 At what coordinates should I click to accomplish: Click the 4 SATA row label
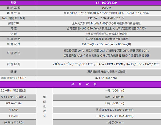(14, 110)
